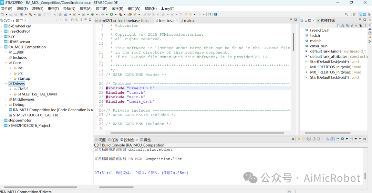Open the Outline view menu dots
Screen dimensions: 372x193
[x=365, y=25]
